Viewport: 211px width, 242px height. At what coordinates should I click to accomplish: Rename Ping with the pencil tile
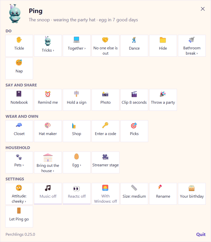[x=163, y=194]
